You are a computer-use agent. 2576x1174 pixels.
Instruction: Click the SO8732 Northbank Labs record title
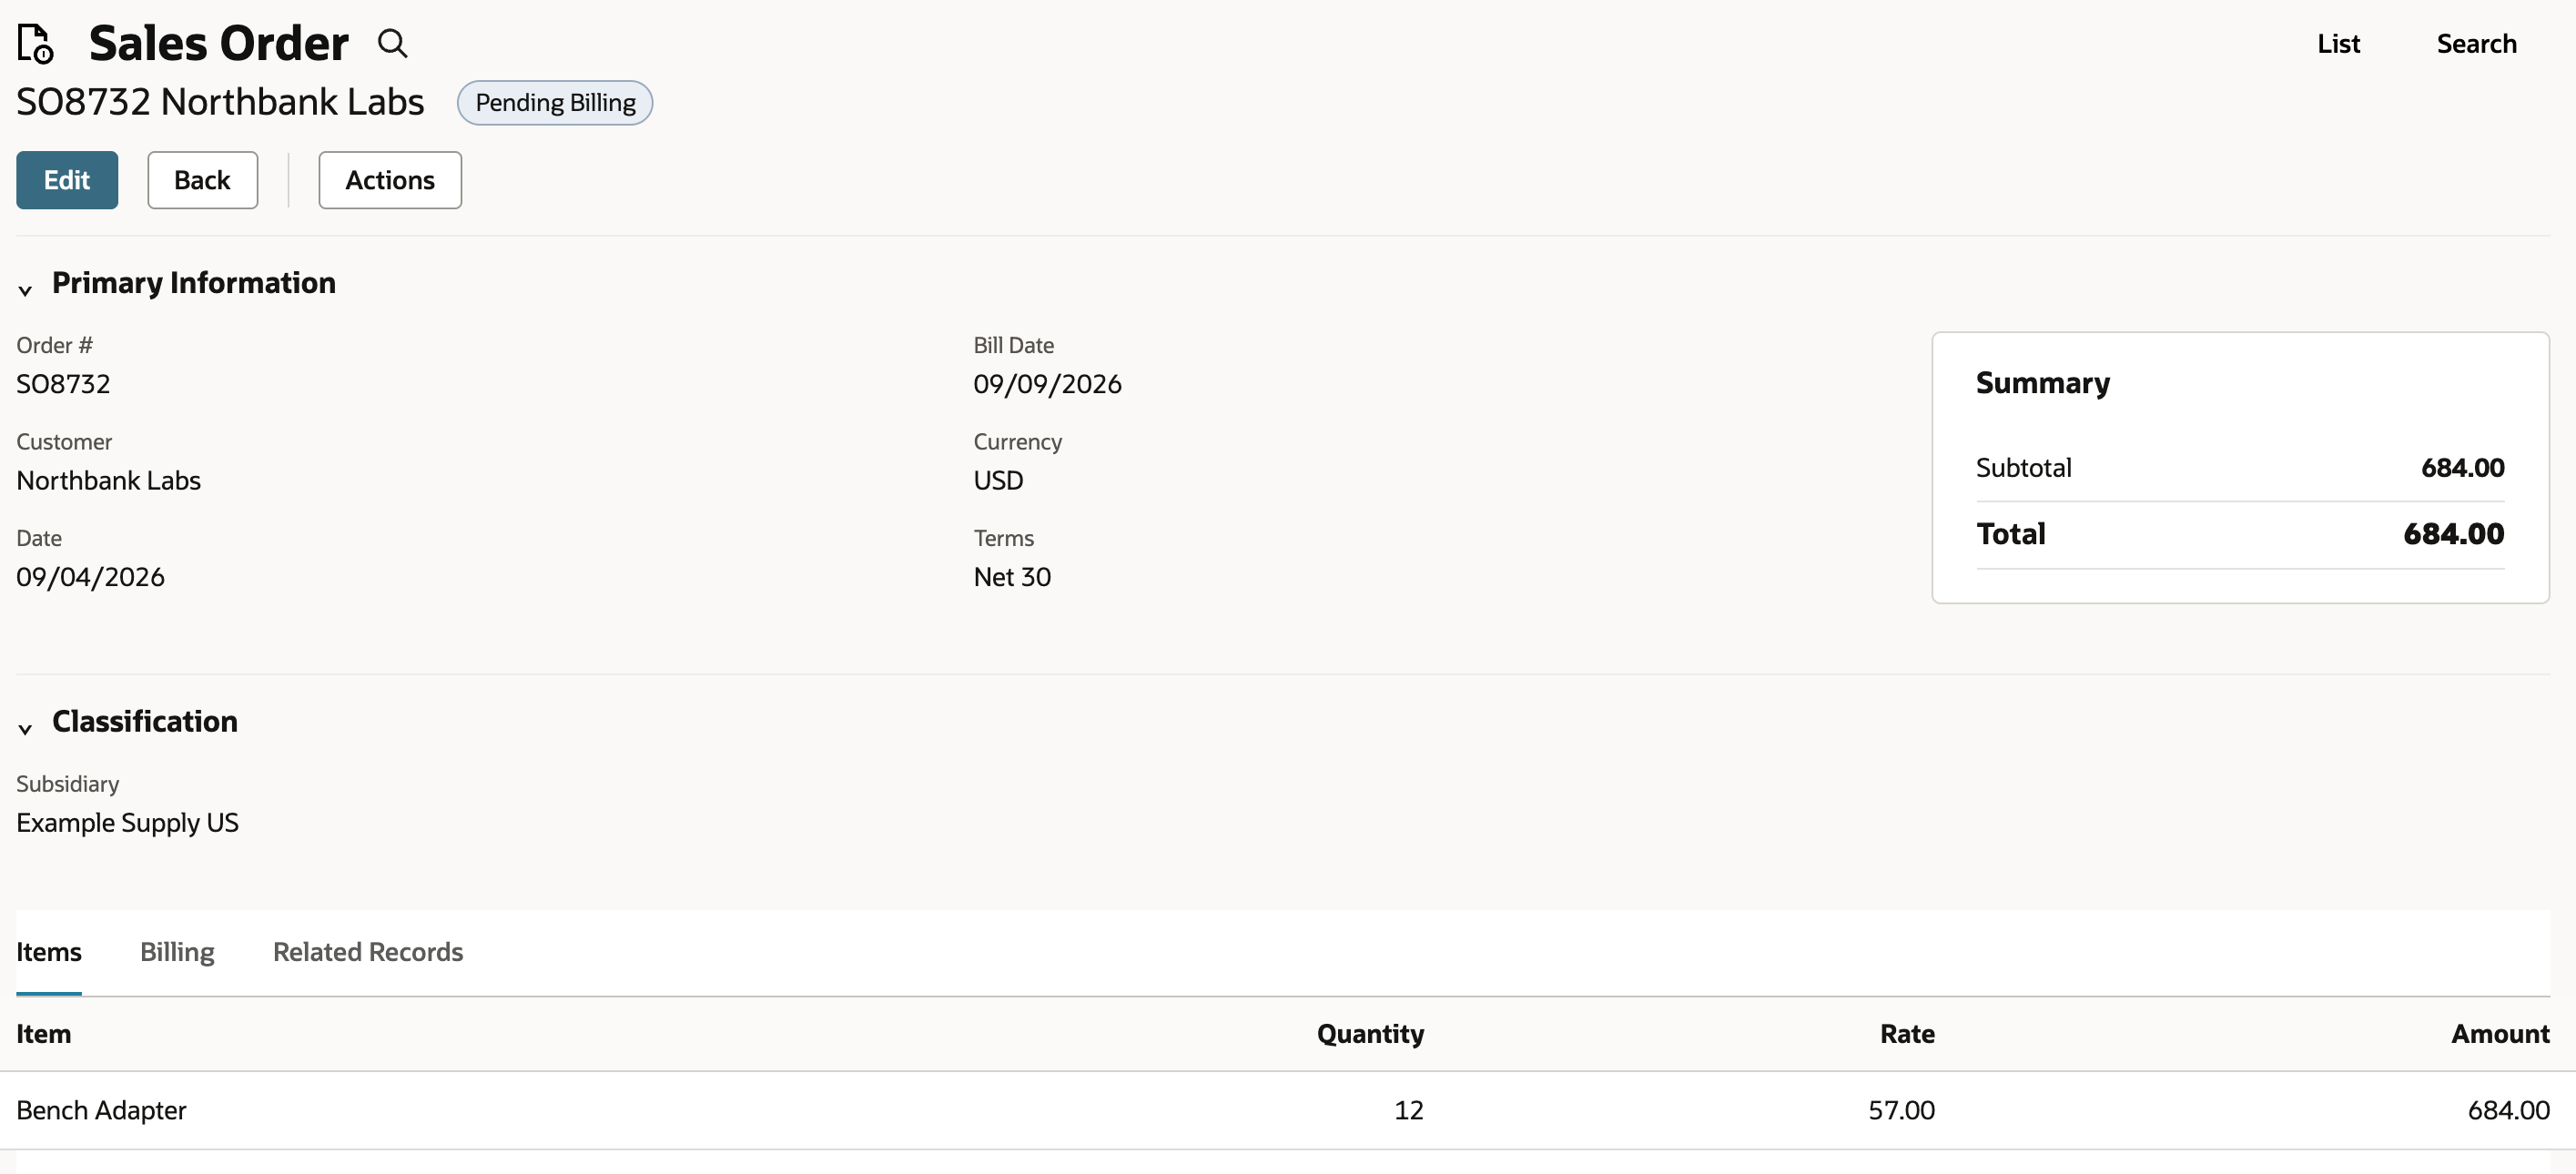[220, 102]
